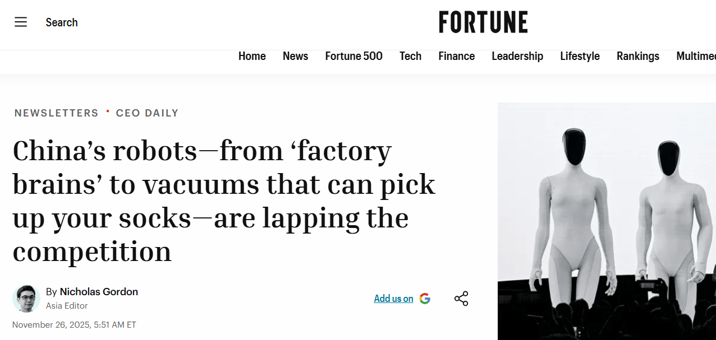Open the Finance nav item
Viewport: 716px width, 340px height.
click(x=456, y=56)
